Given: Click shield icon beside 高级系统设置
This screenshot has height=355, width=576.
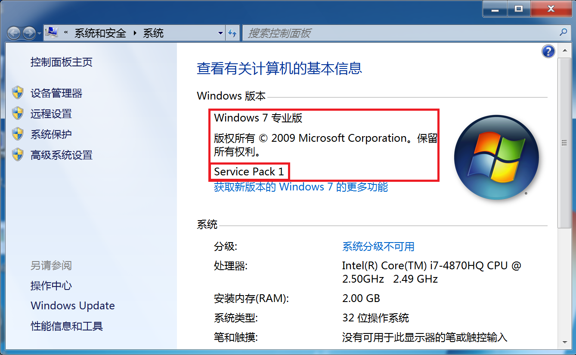Looking at the screenshot, I should point(18,155).
